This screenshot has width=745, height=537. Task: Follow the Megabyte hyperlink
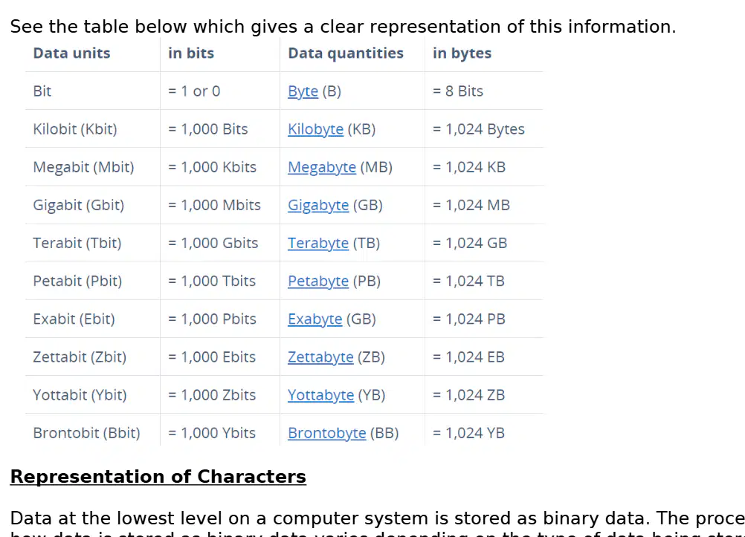click(x=322, y=167)
